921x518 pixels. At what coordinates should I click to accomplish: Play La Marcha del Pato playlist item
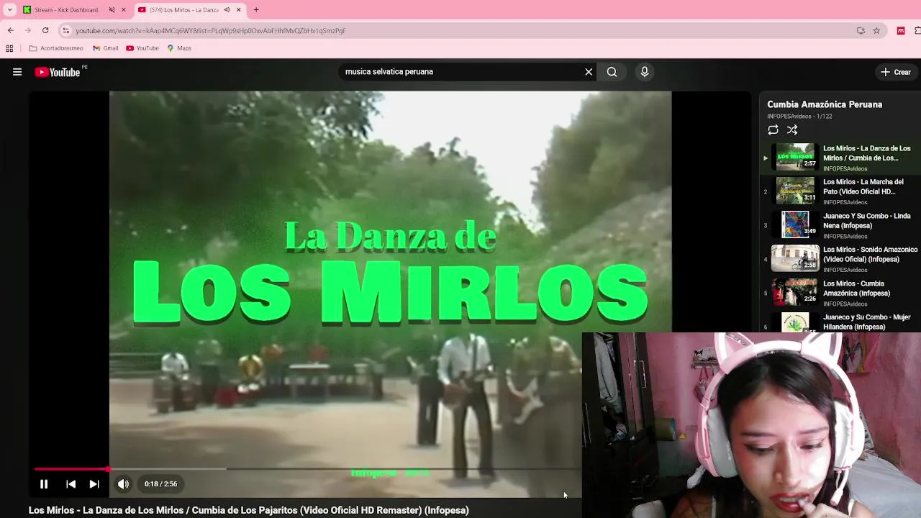(842, 191)
